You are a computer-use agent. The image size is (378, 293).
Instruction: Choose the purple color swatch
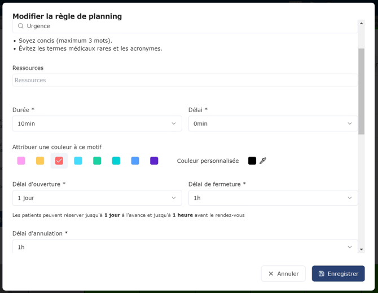154,161
